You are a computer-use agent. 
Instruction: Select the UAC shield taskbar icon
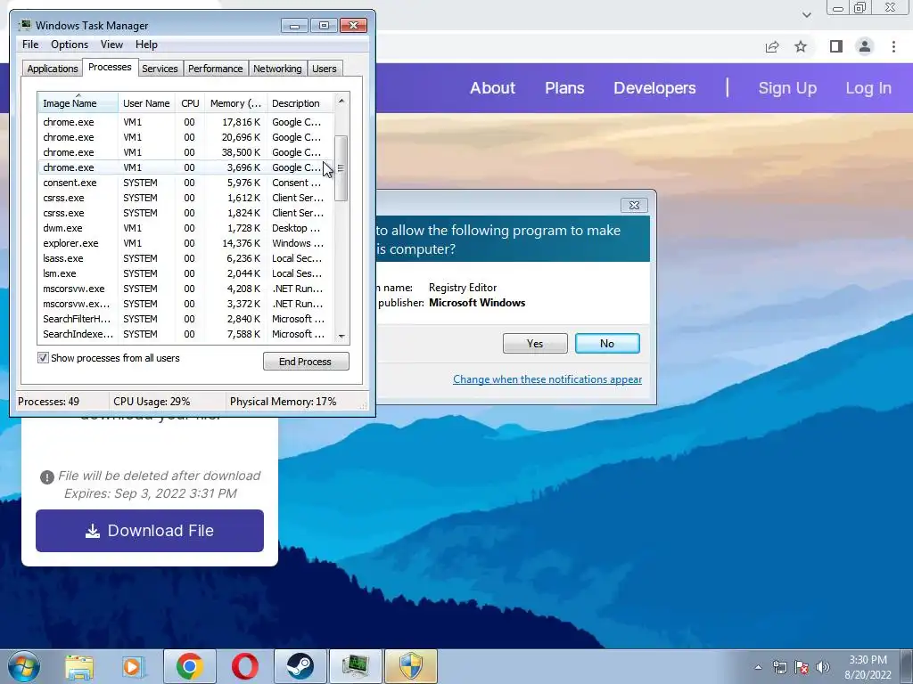410,666
